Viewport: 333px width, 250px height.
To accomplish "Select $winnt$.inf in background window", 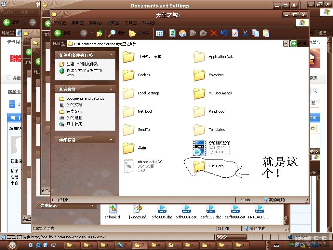I will (137, 212).
